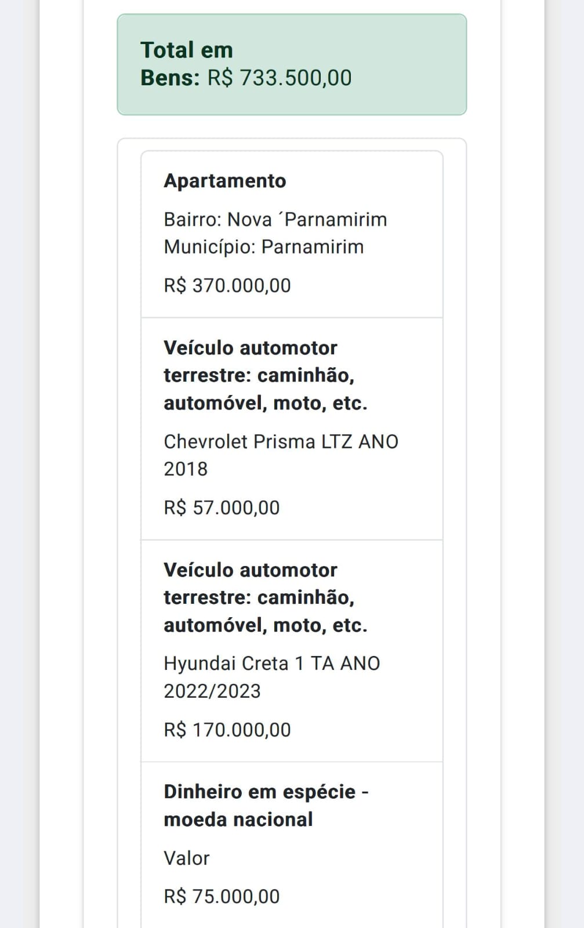Select the R$ 170.000,00 vehicle value

pos(227,730)
